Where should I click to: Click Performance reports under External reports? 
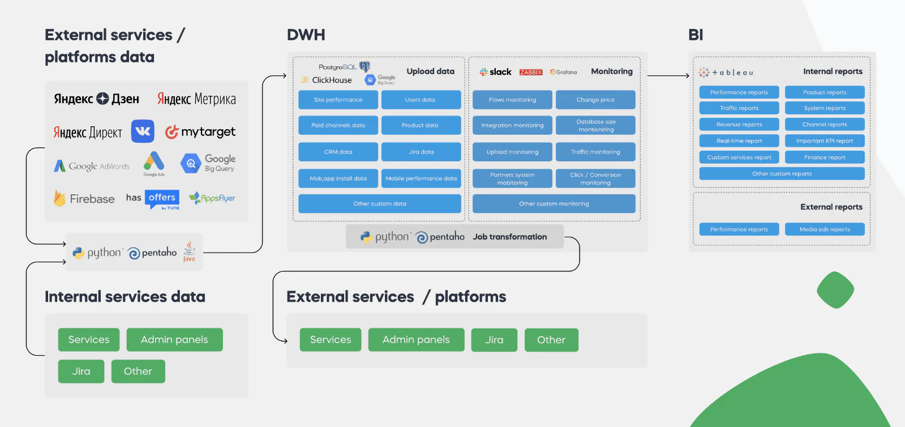click(739, 229)
